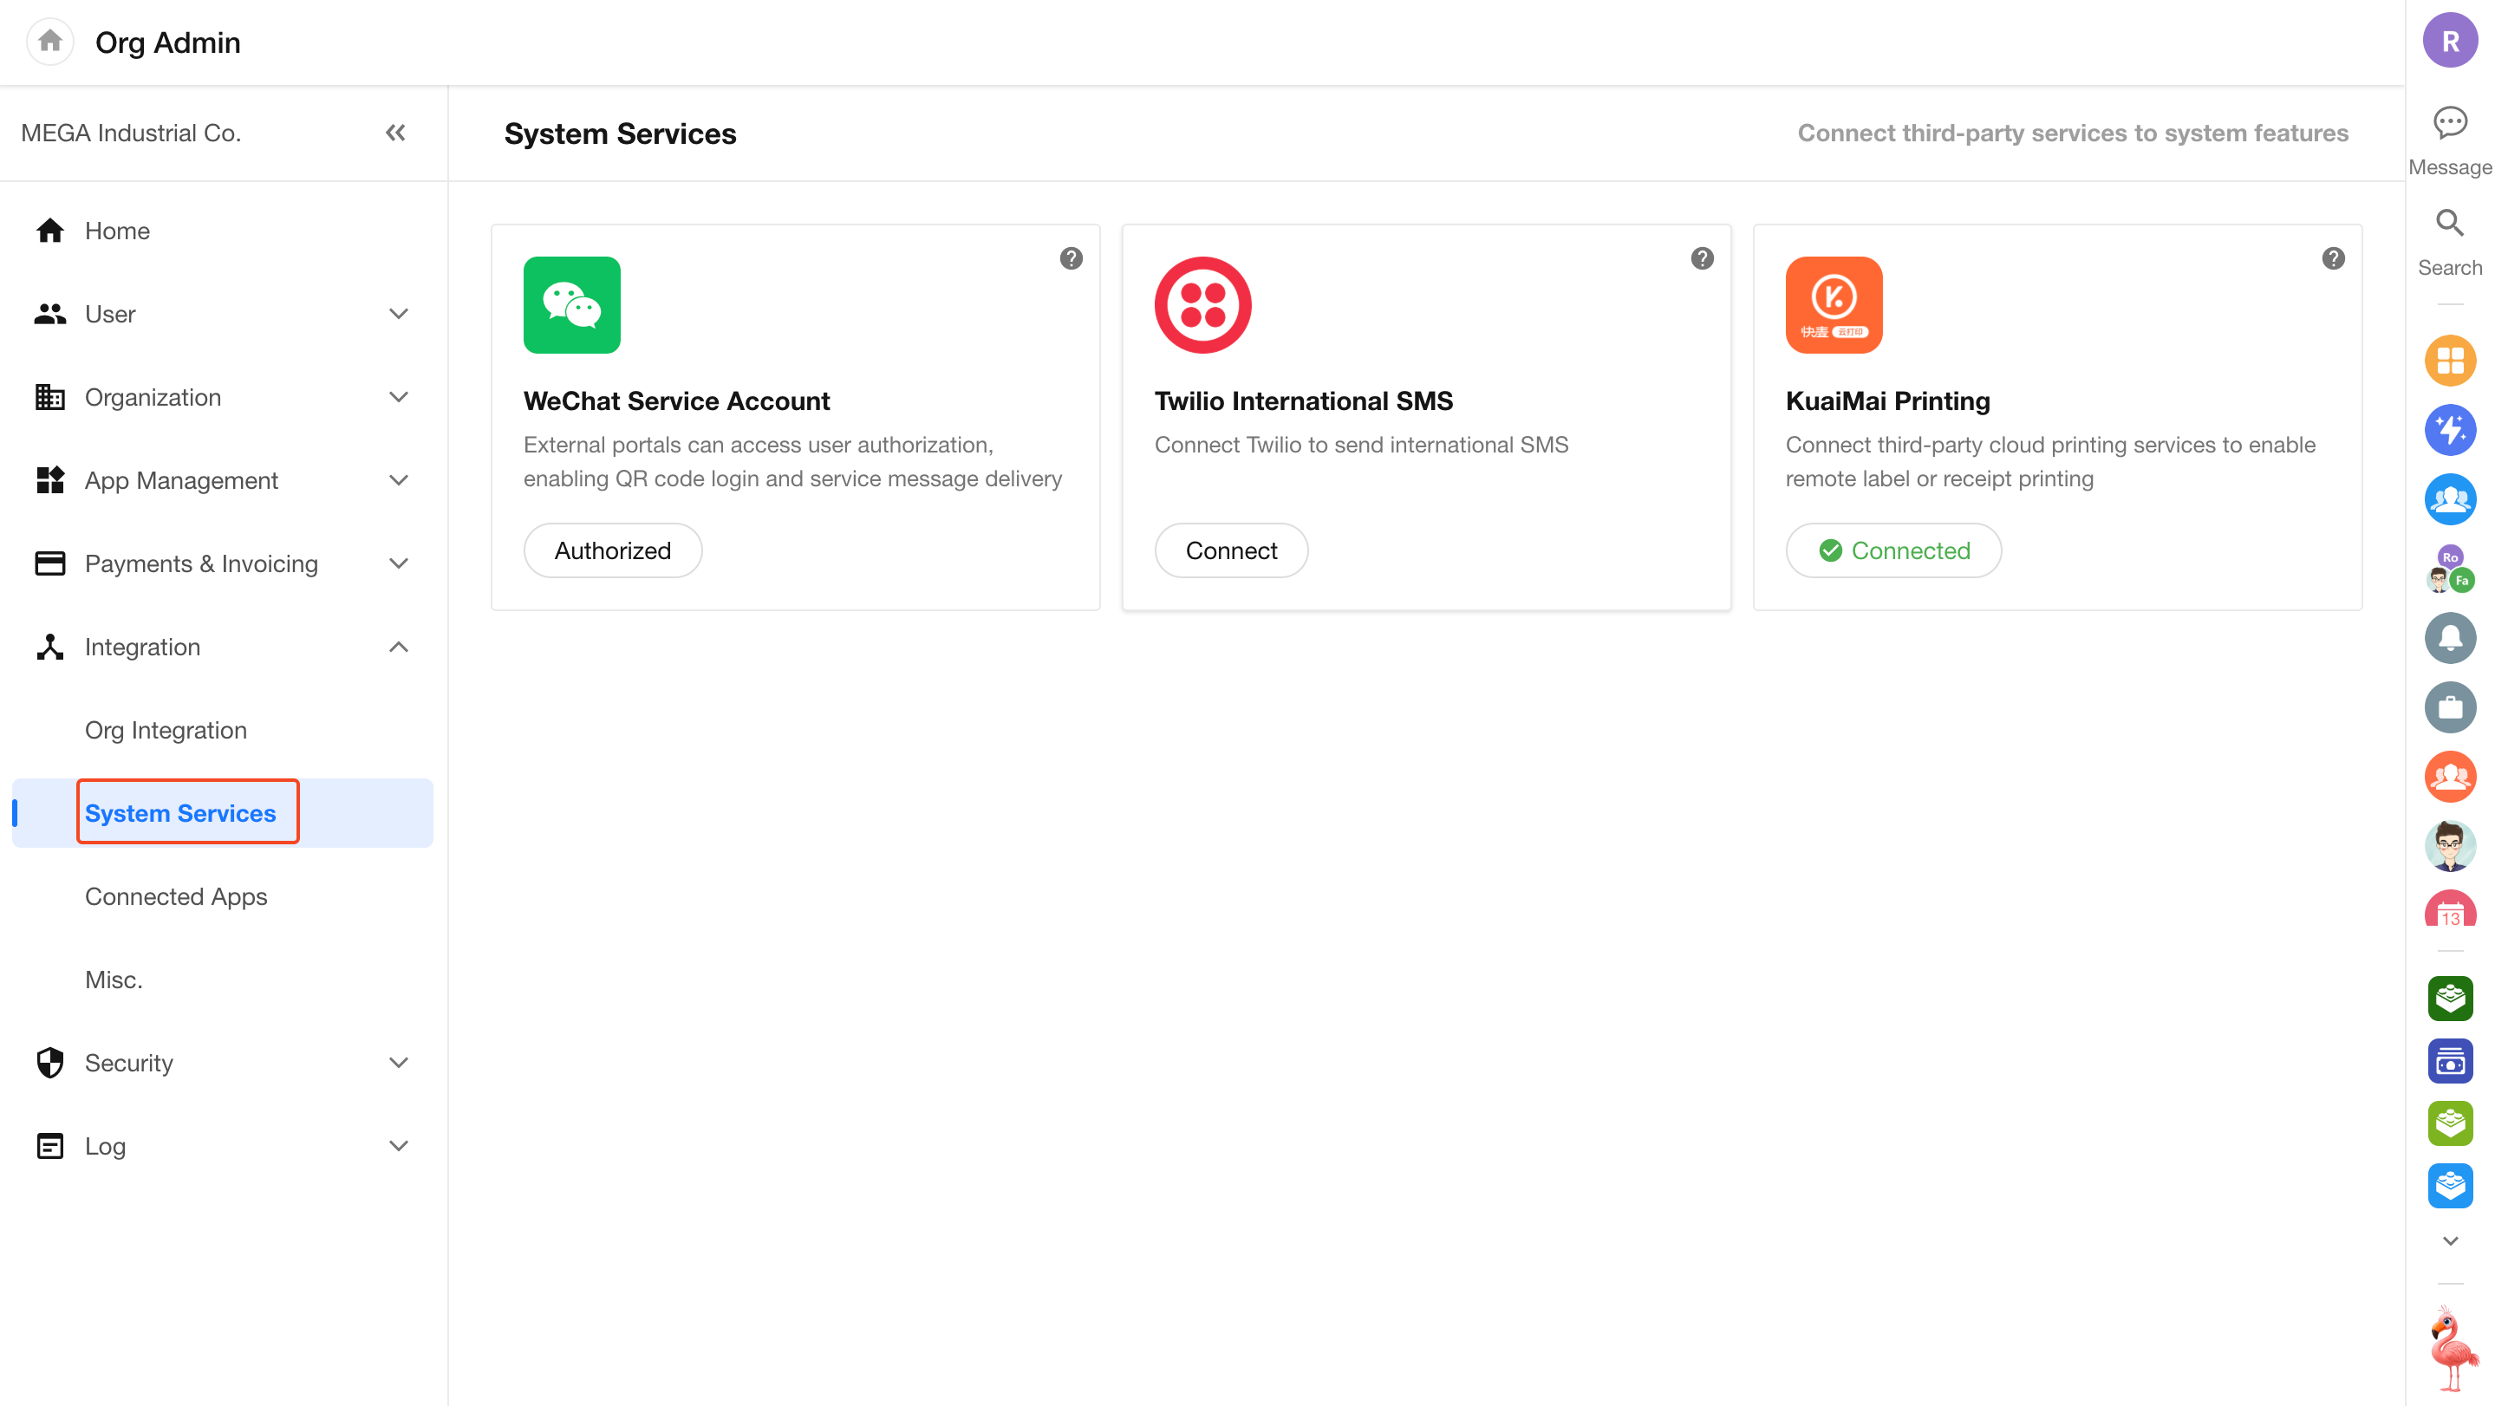Click the Authorized button for WeChat
Viewport: 2495px width, 1406px height.
(x=612, y=551)
